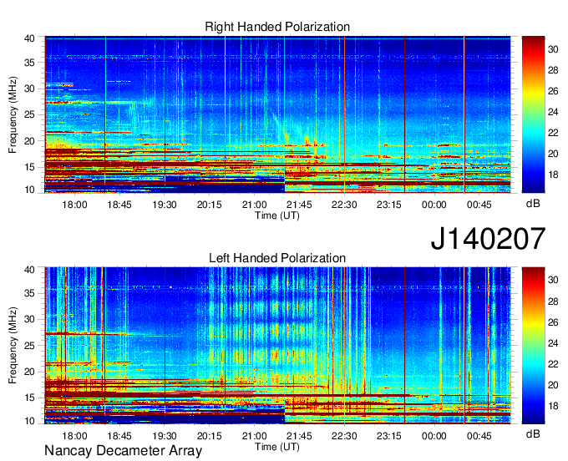The image size is (568, 461).
Task: Click the 18:45 tick label on lower plot
Action: [119, 436]
